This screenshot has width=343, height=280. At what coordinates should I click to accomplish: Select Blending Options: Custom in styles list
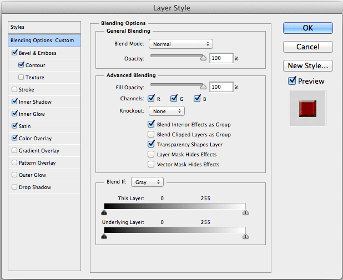tap(41, 40)
